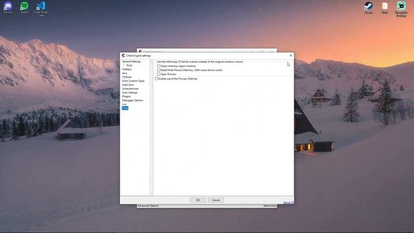Enable use of the Process Watcher
414x233 pixels.
(157, 79)
